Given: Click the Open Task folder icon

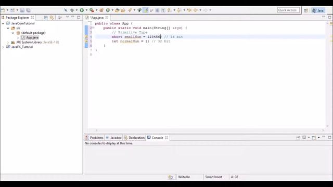Looking at the screenshot, I should 123,10.
